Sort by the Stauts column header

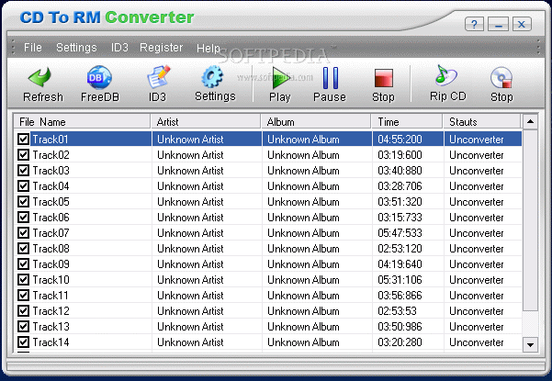pyautogui.click(x=481, y=122)
